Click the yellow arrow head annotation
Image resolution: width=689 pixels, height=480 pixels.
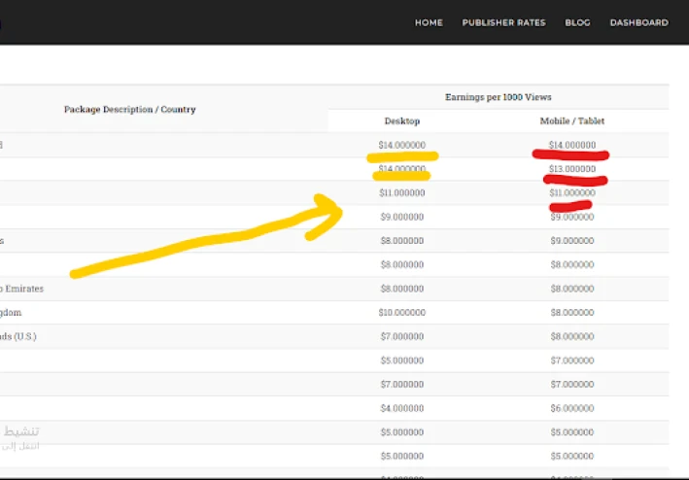coord(325,216)
